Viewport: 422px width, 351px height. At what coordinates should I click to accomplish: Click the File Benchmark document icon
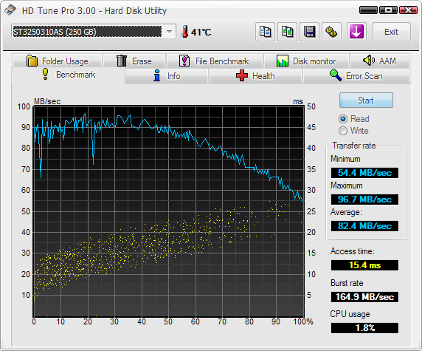click(184, 61)
